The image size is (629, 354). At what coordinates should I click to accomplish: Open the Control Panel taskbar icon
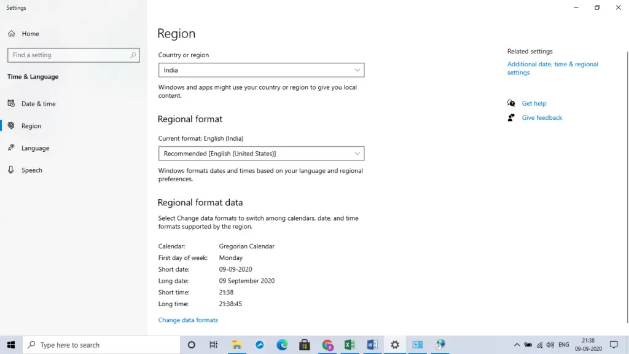tap(418, 345)
